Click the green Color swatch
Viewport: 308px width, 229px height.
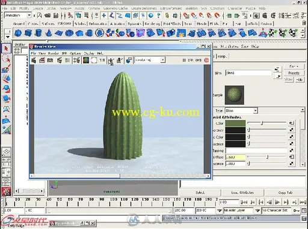235,123
